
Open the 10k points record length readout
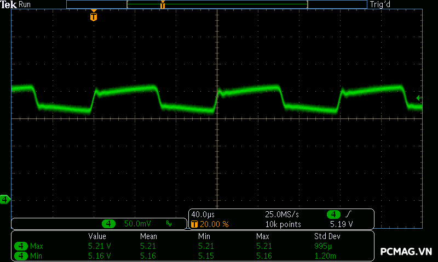[x=283, y=224]
